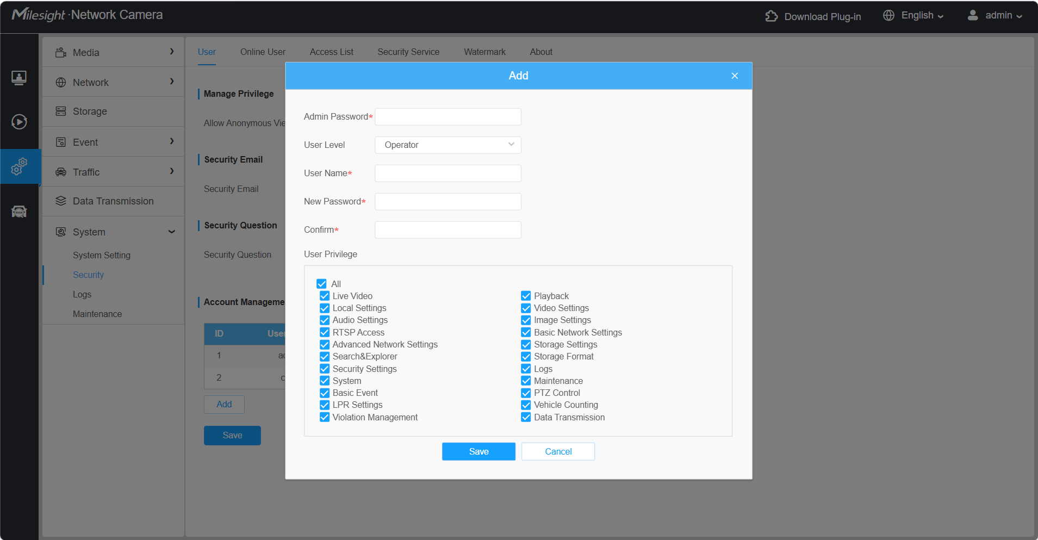Viewport: 1038px width, 540px height.
Task: Click the Admin Password field
Action: [x=448, y=117]
